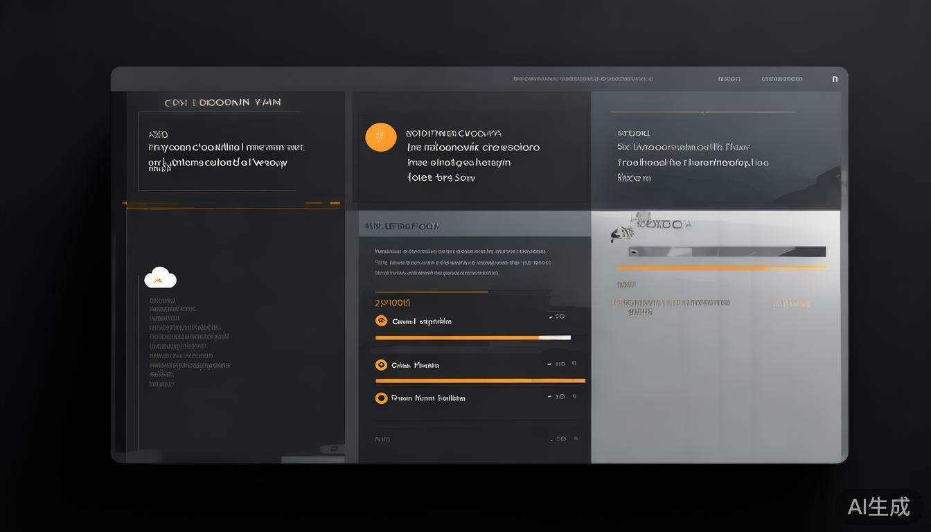Screen dimensions: 931x532
Task: Select the second orange radio button in list
Action: (x=381, y=365)
